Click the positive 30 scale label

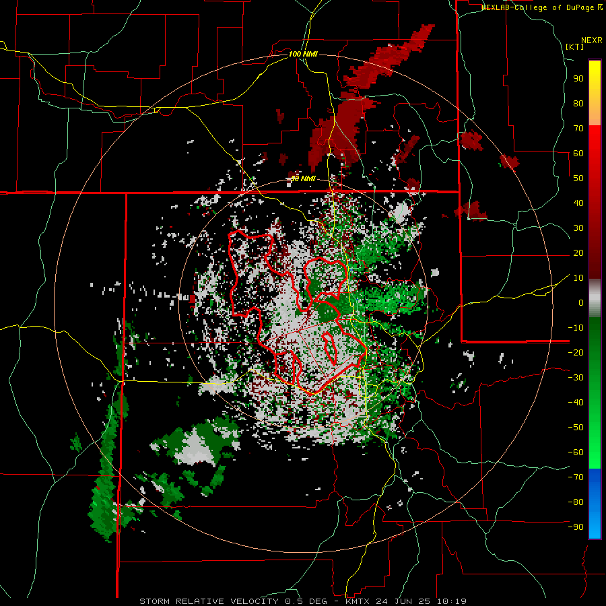click(578, 228)
